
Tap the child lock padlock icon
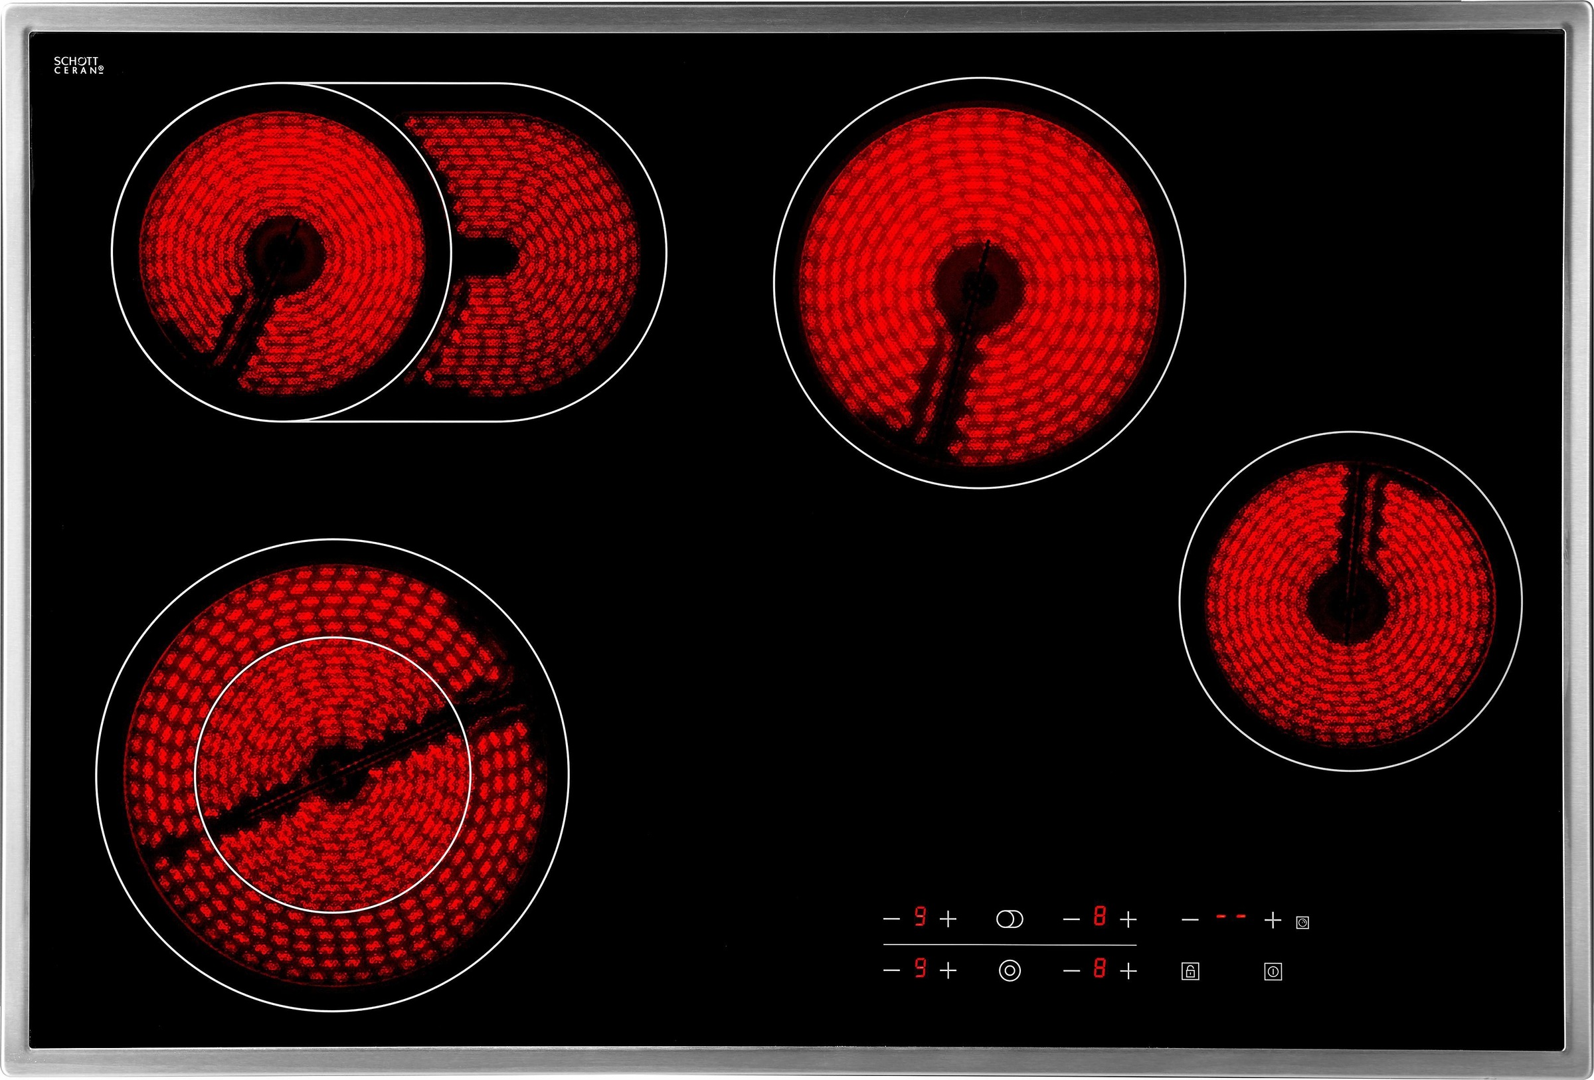tap(1190, 971)
